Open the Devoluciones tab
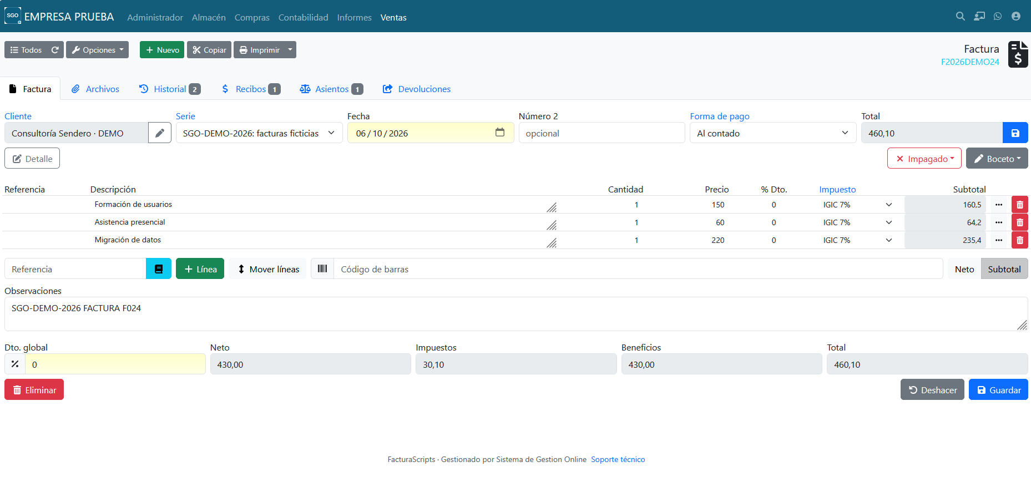1031x482 pixels. pyautogui.click(x=417, y=89)
